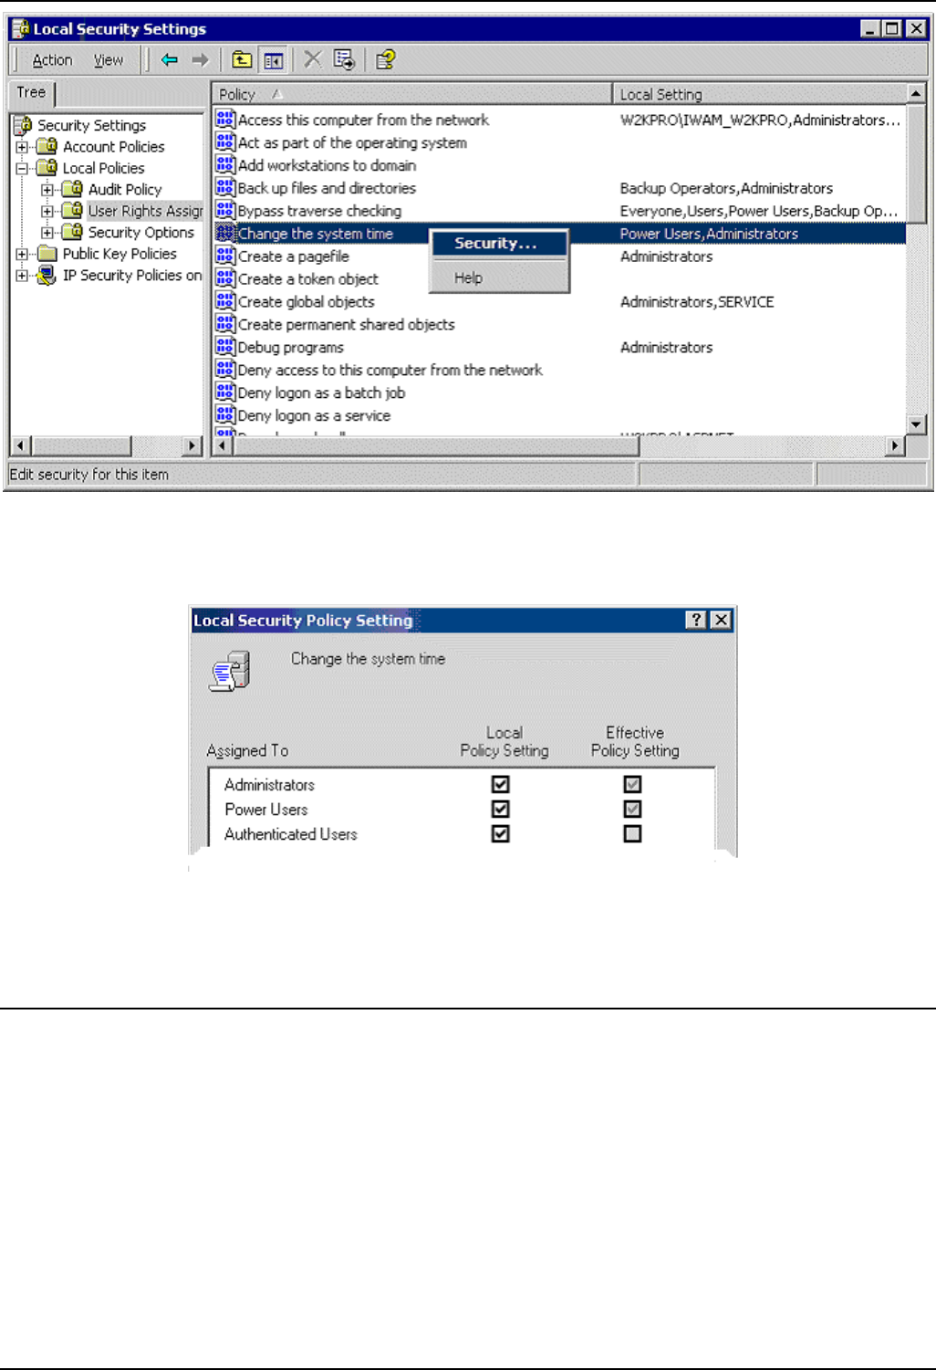Click the Delete X toolbar icon
The image size is (936, 1370).
pos(313,60)
